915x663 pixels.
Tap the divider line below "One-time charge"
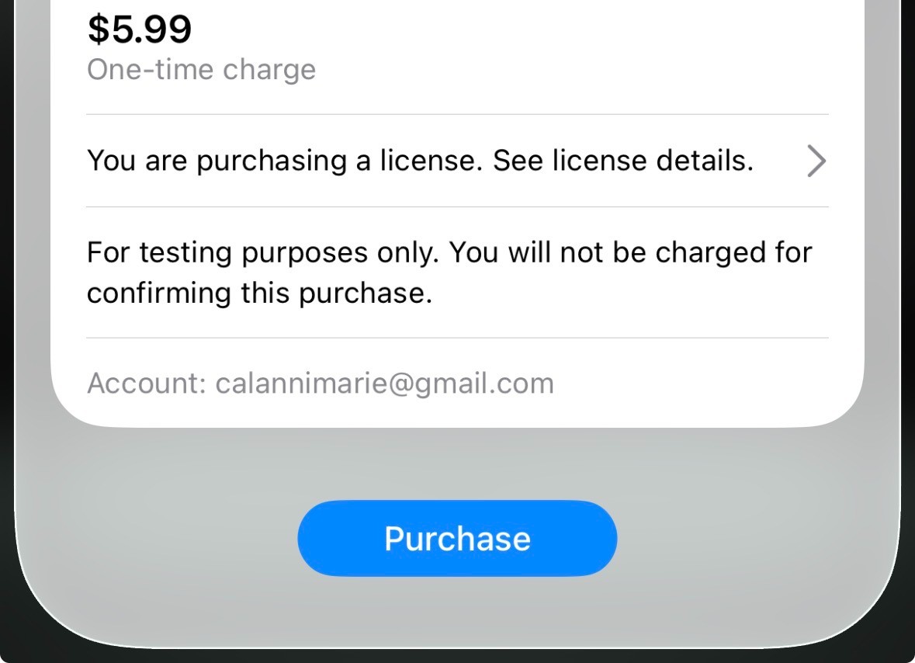[x=457, y=114]
